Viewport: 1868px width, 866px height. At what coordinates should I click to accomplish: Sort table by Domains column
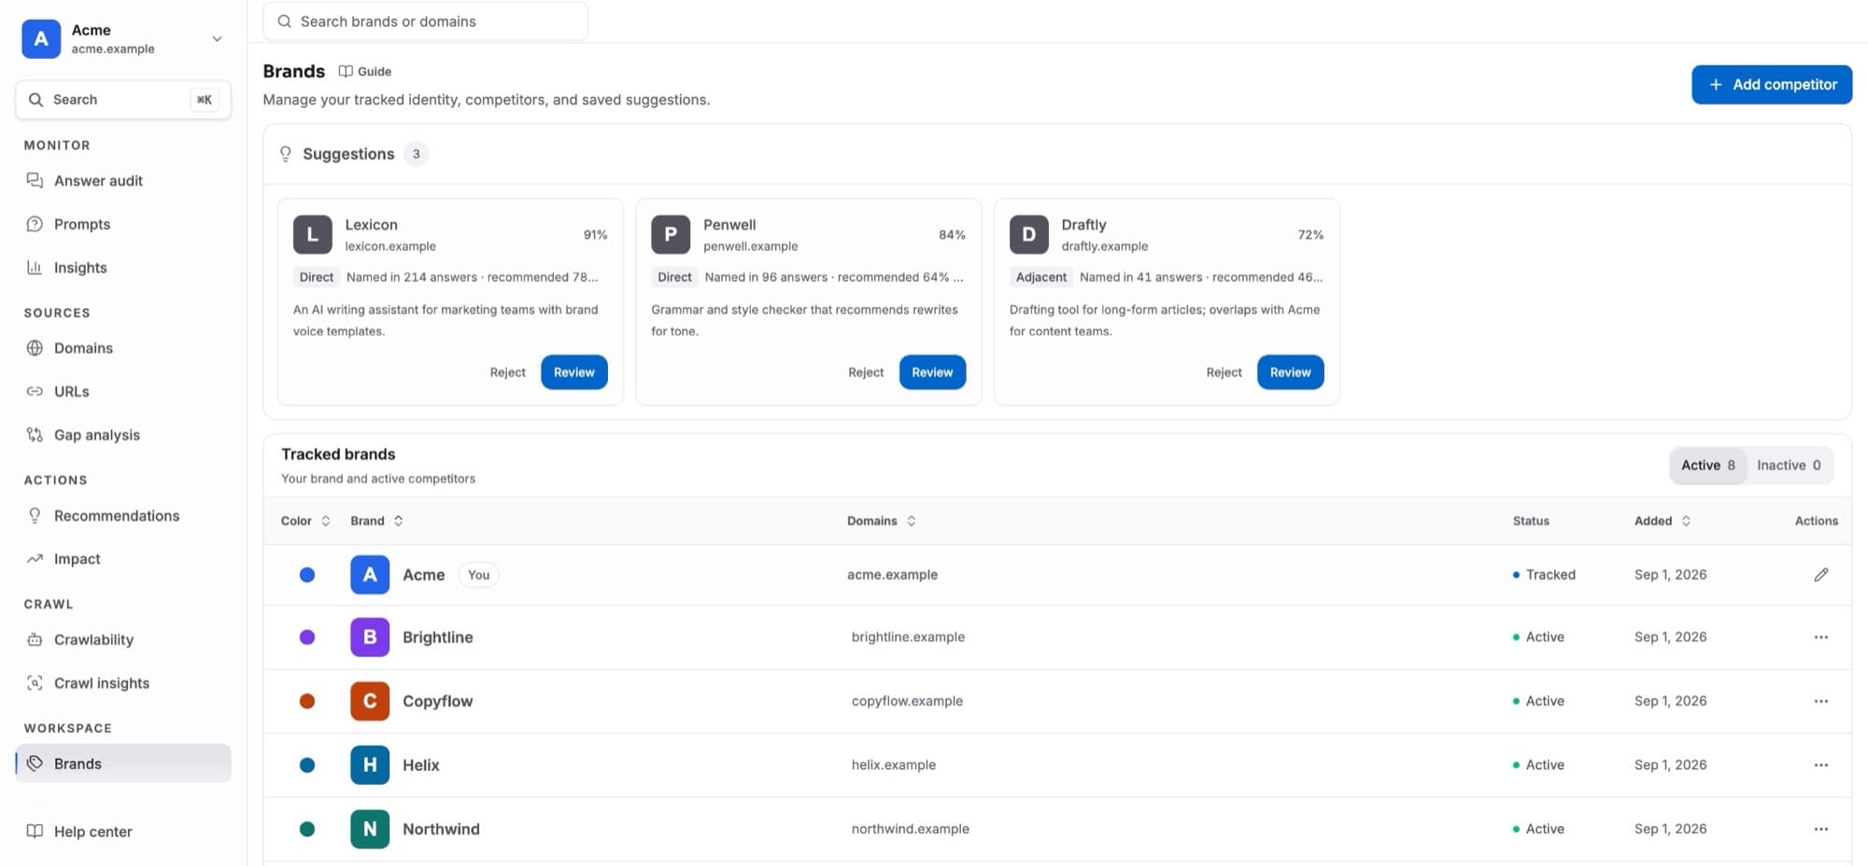pos(882,521)
